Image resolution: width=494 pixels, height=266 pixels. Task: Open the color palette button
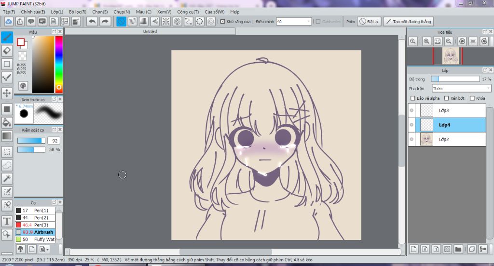[x=23, y=86]
